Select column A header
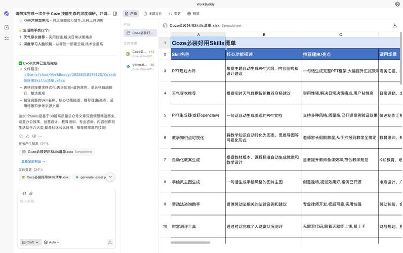This screenshot has width=403, height=253. tap(198, 34)
